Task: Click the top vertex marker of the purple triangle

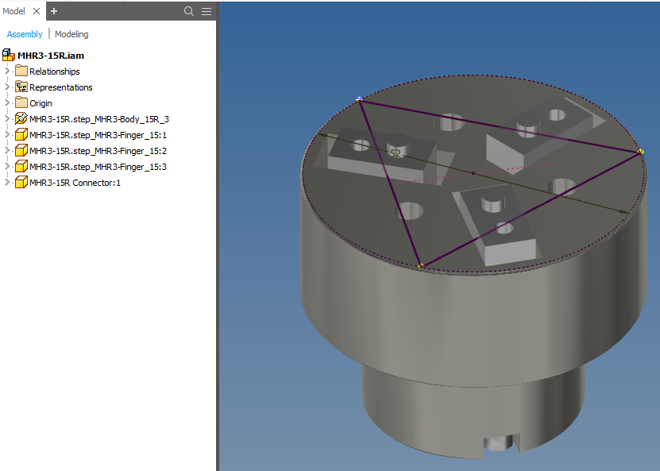Action: tap(359, 98)
